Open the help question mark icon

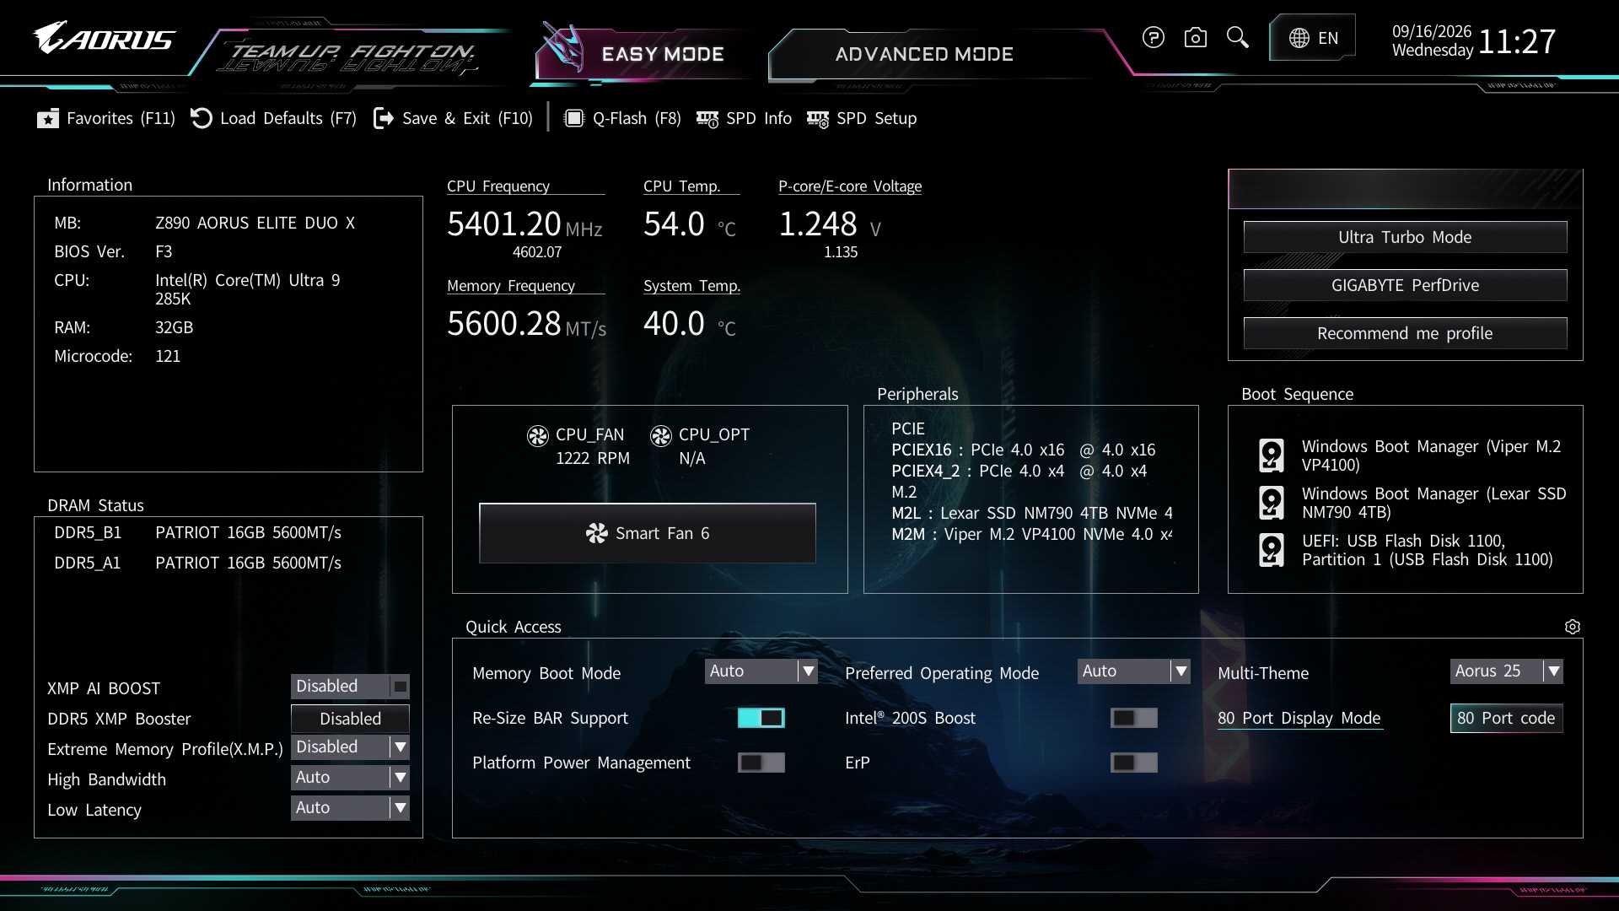(1153, 38)
